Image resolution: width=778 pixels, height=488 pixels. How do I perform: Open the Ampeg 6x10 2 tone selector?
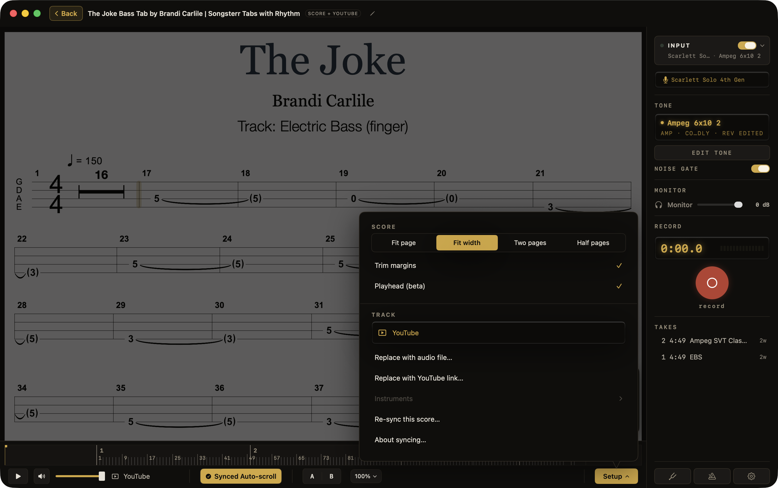712,128
